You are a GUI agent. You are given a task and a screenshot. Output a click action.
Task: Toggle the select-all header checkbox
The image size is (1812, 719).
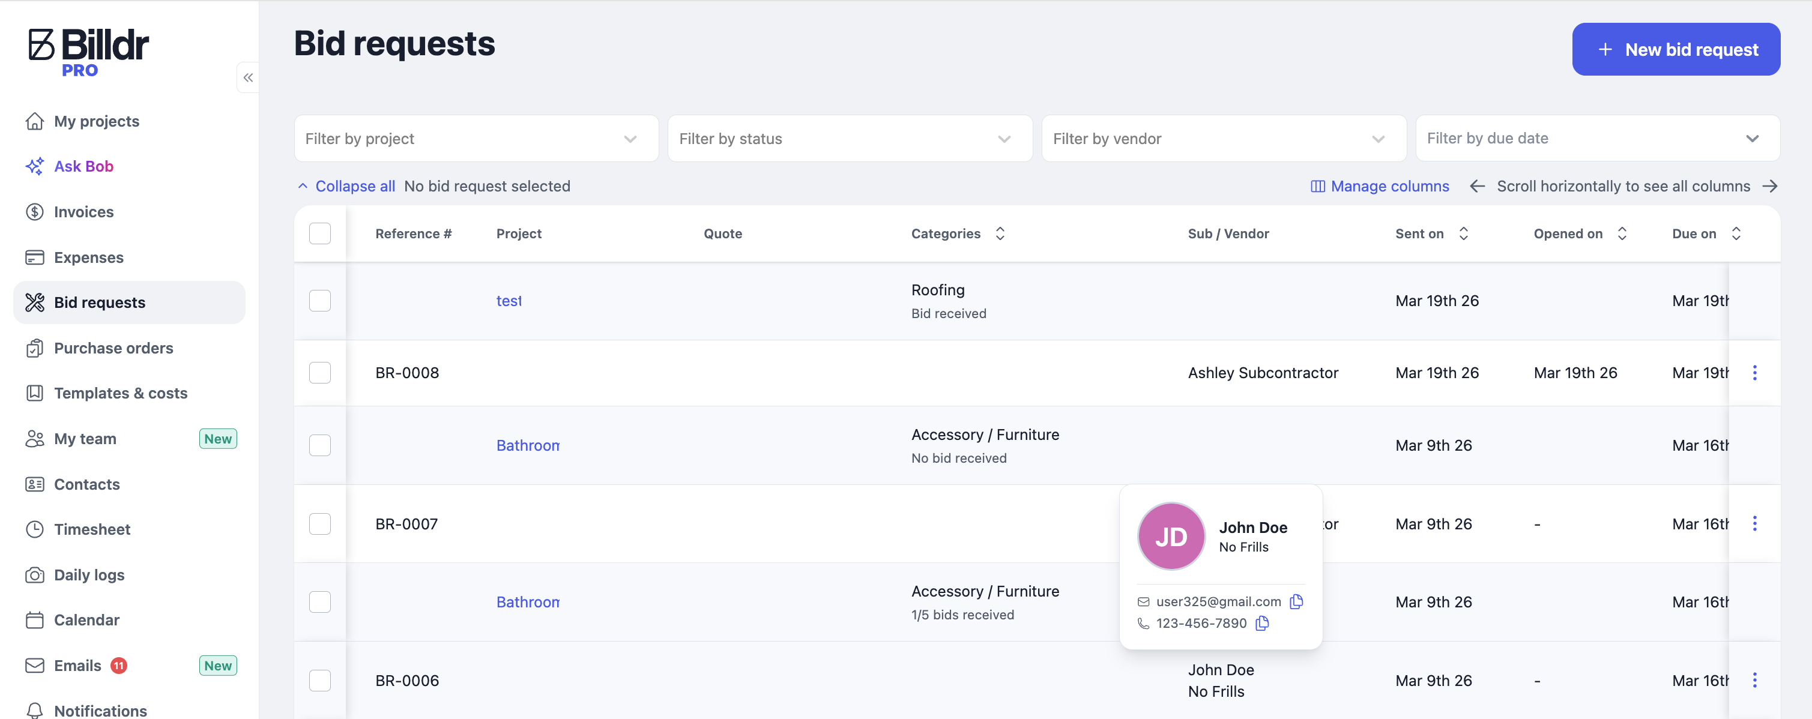point(320,233)
